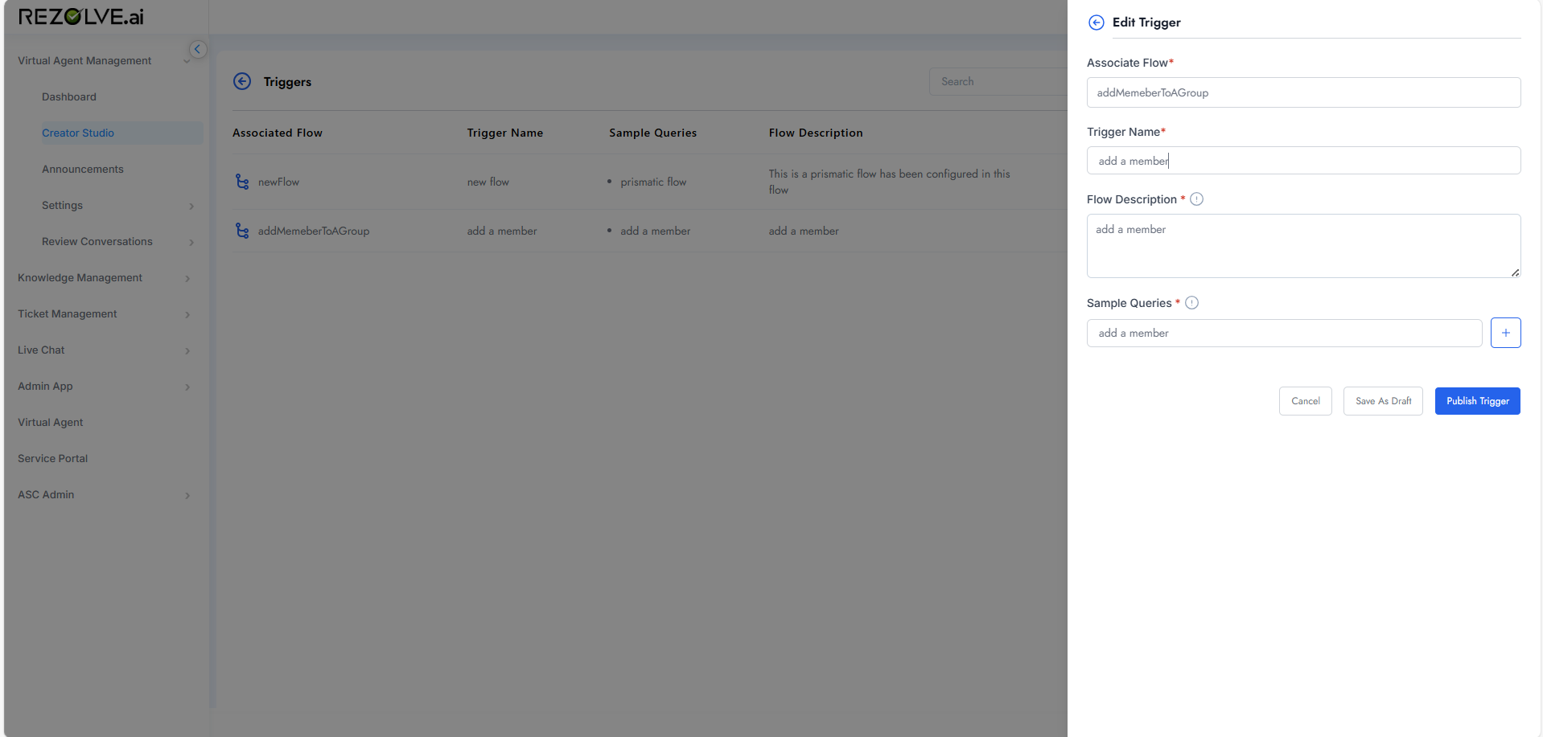Select Creator Studio in the sidebar
This screenshot has width=1543, height=737.
[78, 133]
